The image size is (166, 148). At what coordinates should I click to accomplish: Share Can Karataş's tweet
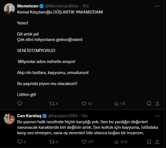point(157,142)
